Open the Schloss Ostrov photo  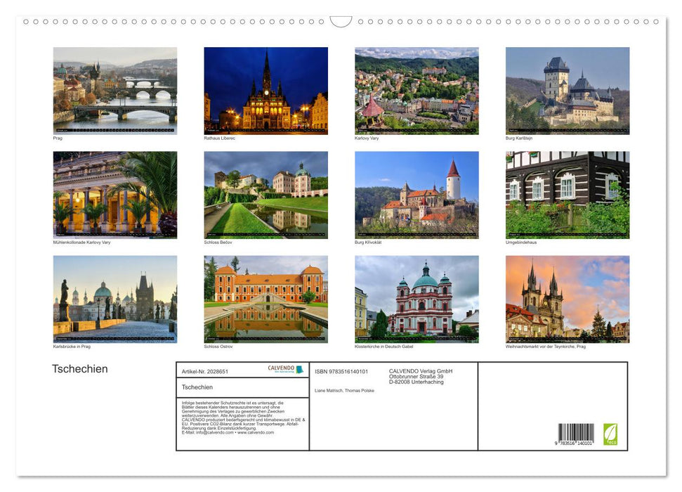click(x=266, y=298)
